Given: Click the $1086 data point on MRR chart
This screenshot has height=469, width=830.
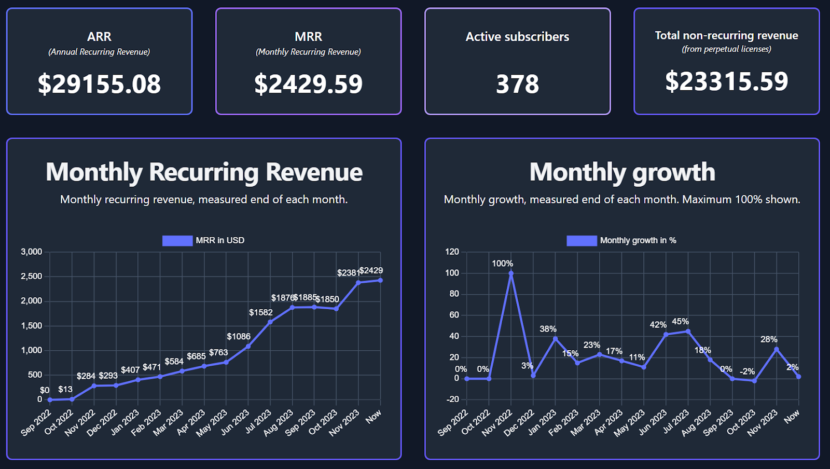Looking at the screenshot, I should [248, 346].
